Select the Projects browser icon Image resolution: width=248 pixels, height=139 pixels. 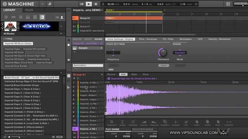click(x=6, y=17)
